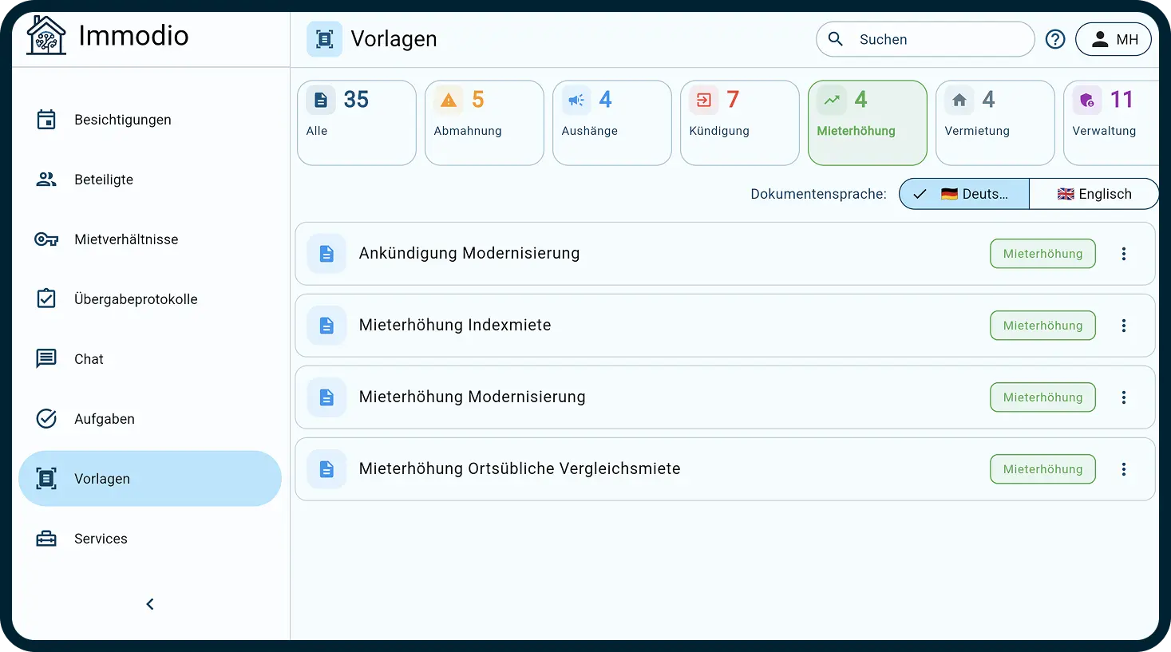Click the house icon in Vermietung card
This screenshot has width=1171, height=652.
959,100
